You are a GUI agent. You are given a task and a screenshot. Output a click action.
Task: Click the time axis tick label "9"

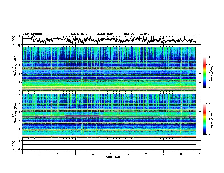point(181,154)
